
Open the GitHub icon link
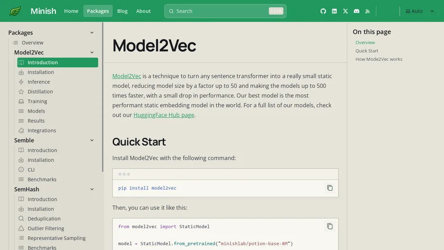[x=323, y=11]
